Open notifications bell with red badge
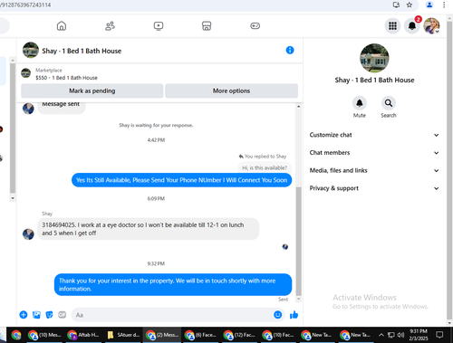Viewport: 453px width, 343px height. click(412, 26)
